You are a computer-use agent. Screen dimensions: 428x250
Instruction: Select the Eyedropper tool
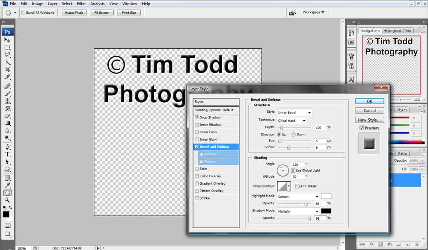[7, 185]
